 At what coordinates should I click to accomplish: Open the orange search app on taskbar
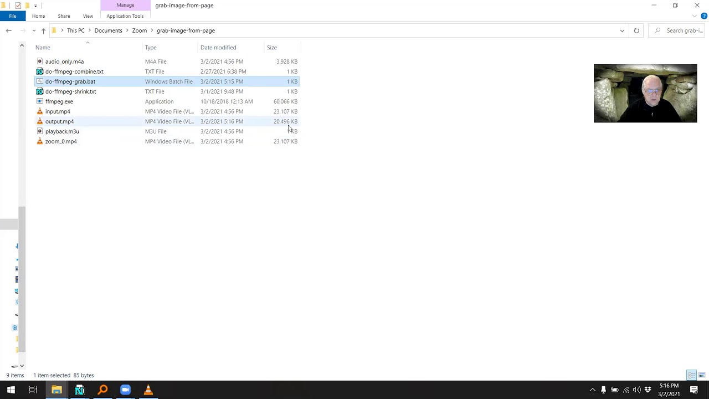click(102, 390)
